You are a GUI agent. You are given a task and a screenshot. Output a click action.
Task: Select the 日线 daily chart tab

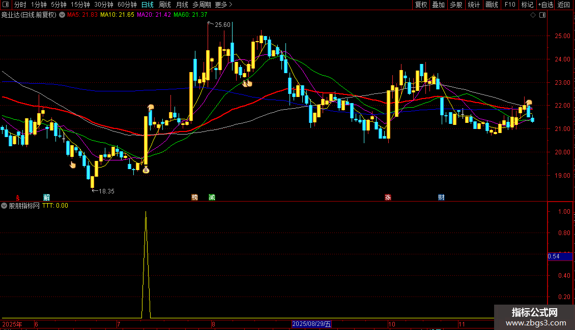click(148, 5)
